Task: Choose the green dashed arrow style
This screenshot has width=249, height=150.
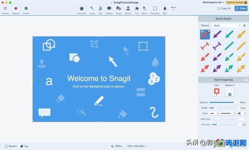Action: coord(229,57)
